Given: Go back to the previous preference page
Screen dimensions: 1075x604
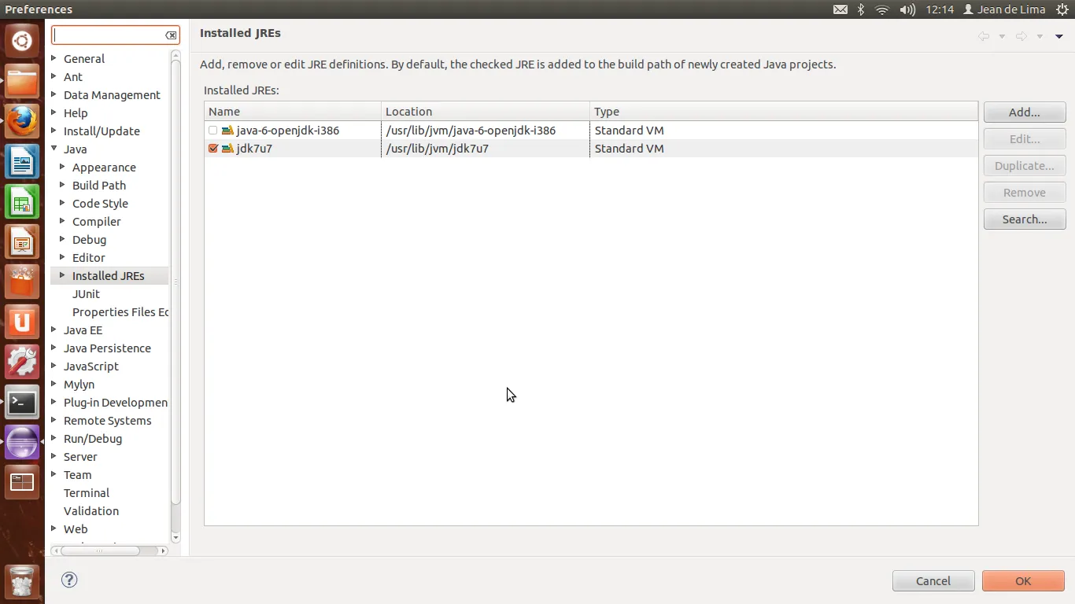Looking at the screenshot, I should (984, 36).
